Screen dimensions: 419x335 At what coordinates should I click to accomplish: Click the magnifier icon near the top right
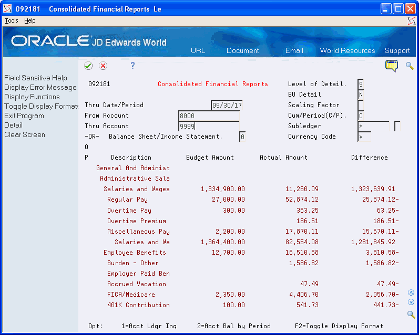[x=410, y=66]
